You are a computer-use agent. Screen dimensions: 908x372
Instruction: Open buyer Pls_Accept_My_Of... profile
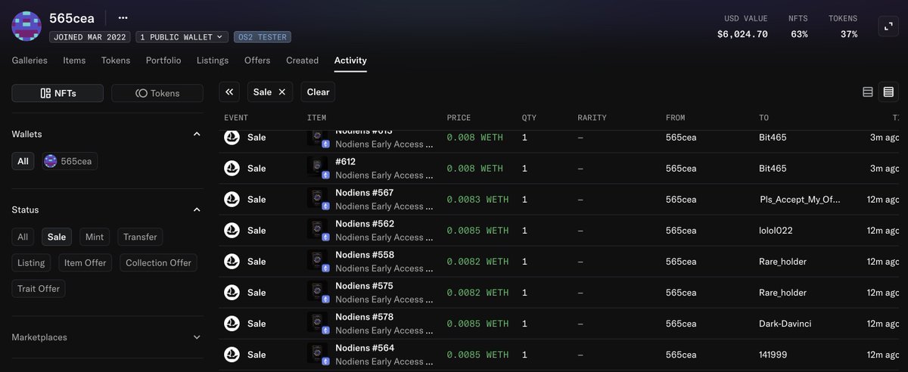800,200
